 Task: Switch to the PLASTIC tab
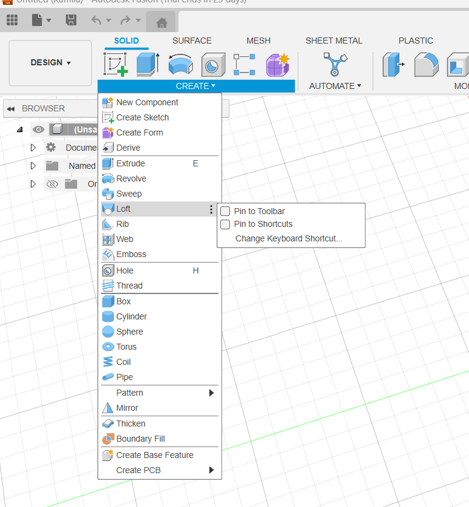tap(416, 41)
